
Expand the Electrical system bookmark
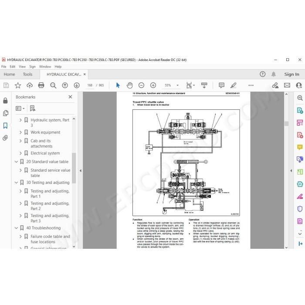click(x=20, y=153)
